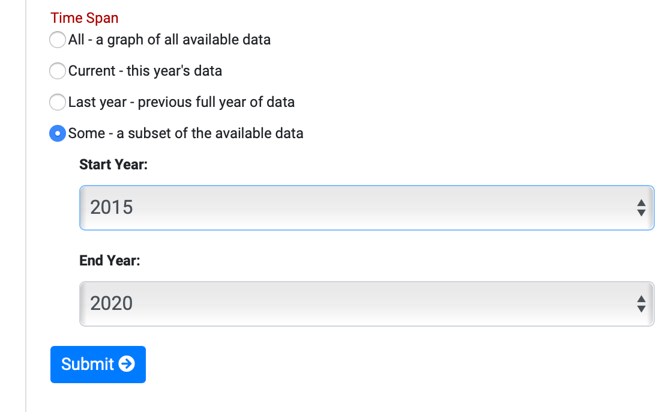671x412 pixels.
Task: Click "Current - this year's data" label
Action: click(145, 71)
